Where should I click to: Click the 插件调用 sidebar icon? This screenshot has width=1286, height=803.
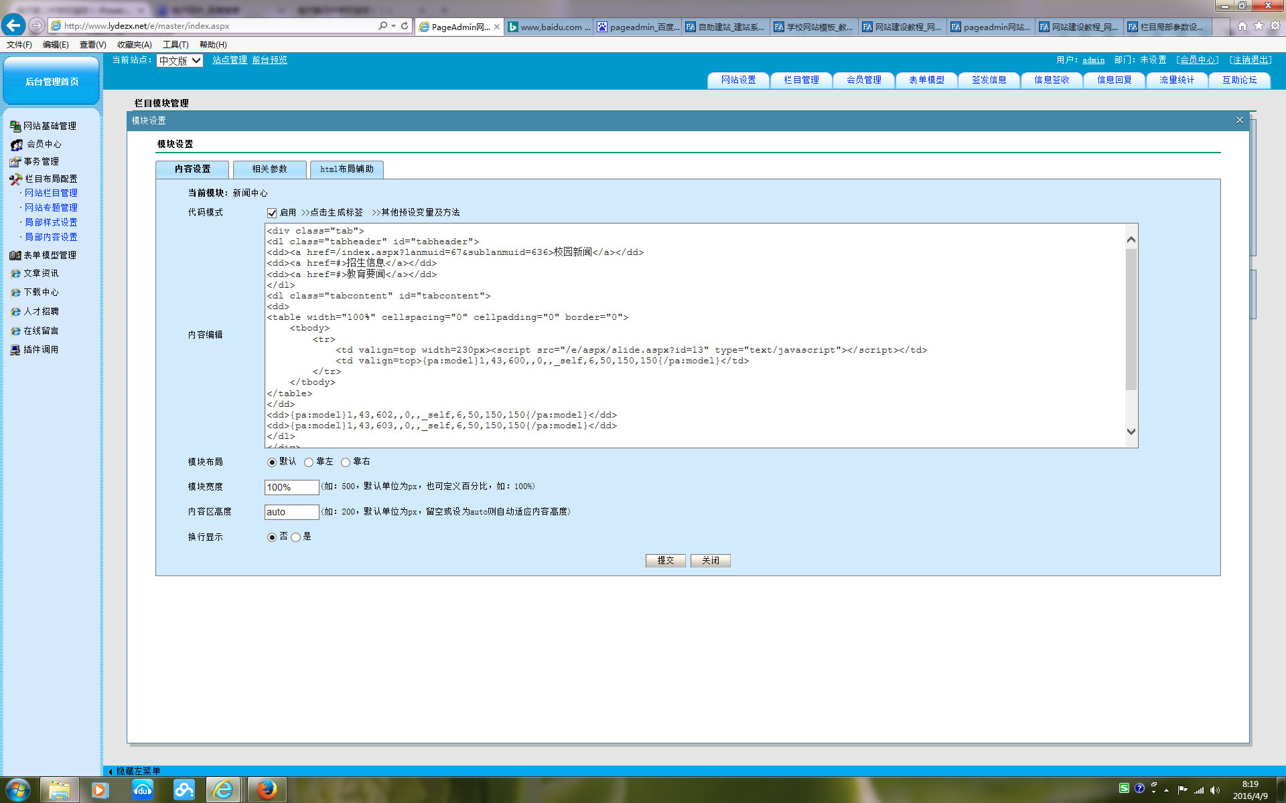[15, 350]
